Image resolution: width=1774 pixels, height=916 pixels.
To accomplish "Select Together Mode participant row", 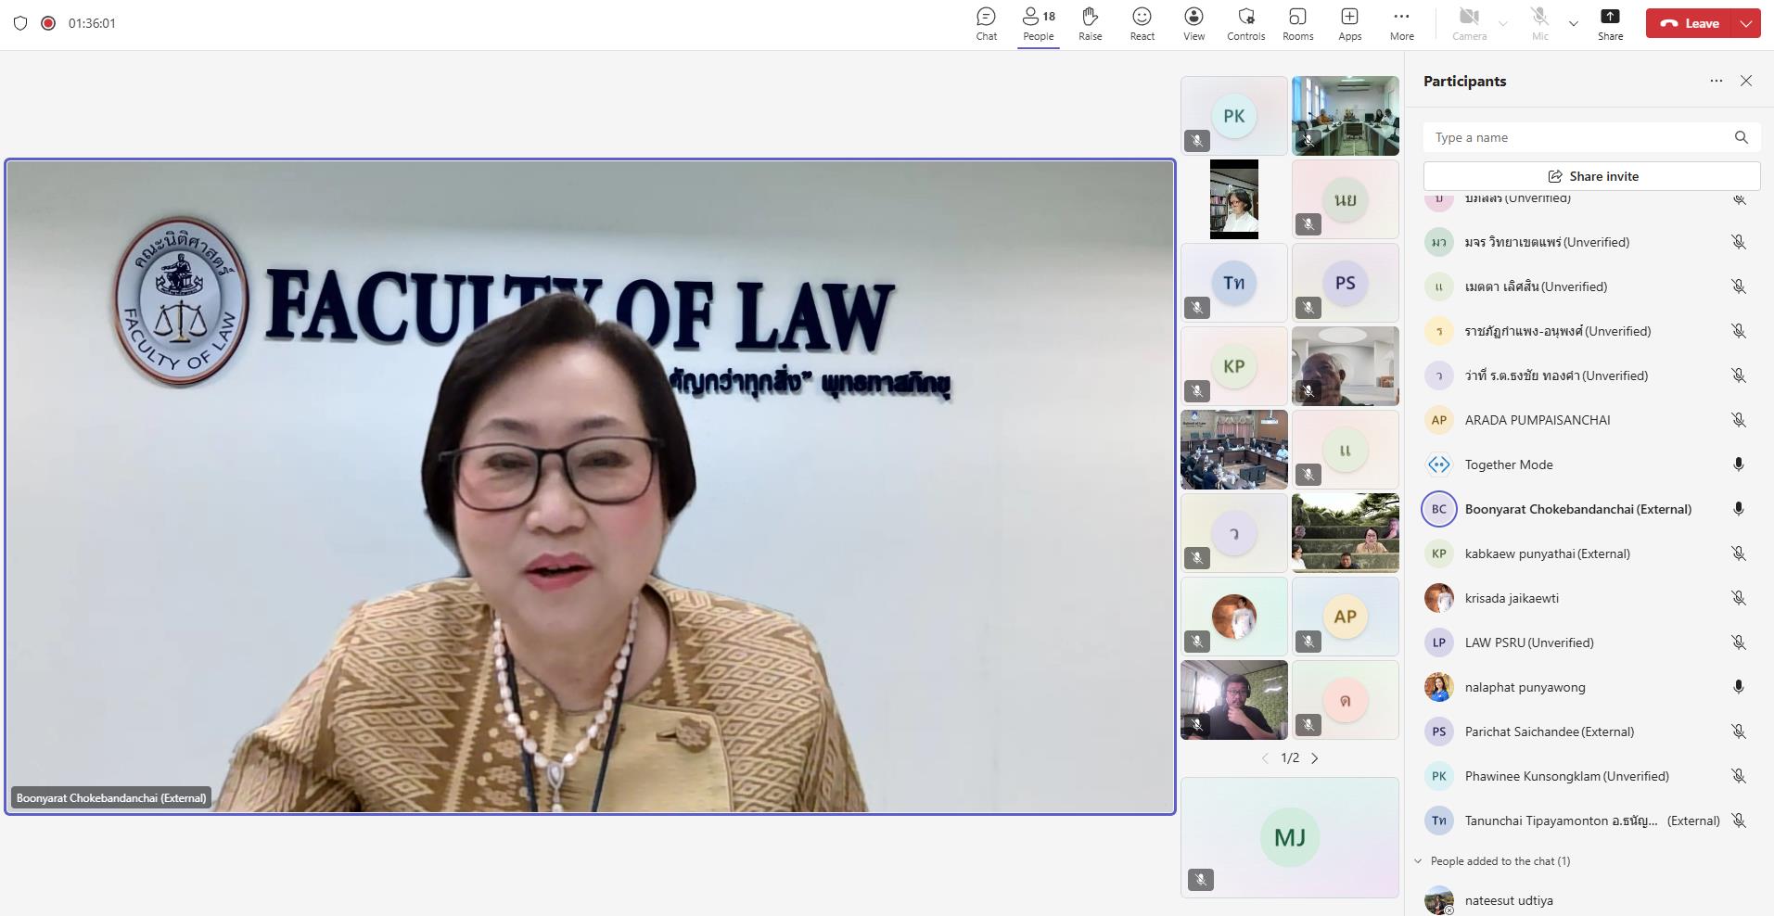I will click(1588, 464).
